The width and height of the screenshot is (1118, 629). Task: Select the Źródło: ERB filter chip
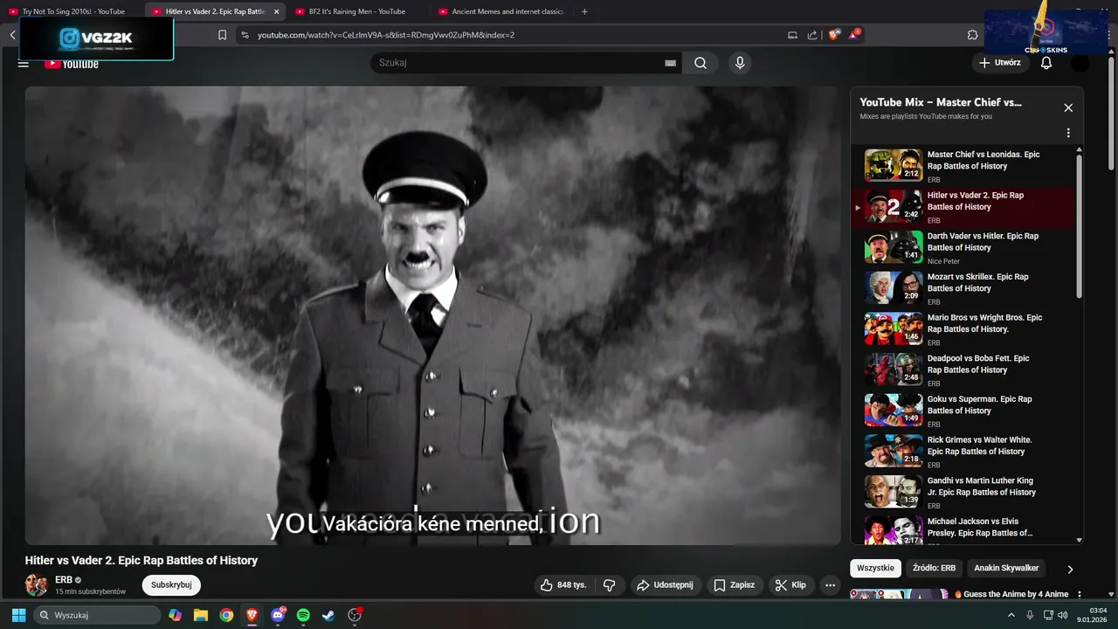[x=934, y=568]
